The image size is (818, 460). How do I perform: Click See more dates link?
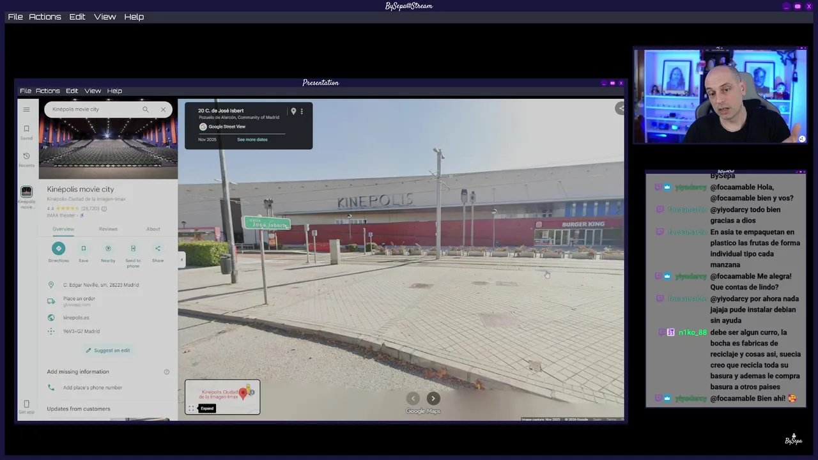point(252,139)
